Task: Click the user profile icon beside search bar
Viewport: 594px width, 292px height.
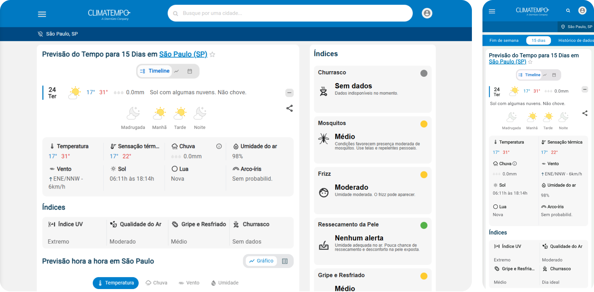Action: coord(427,13)
